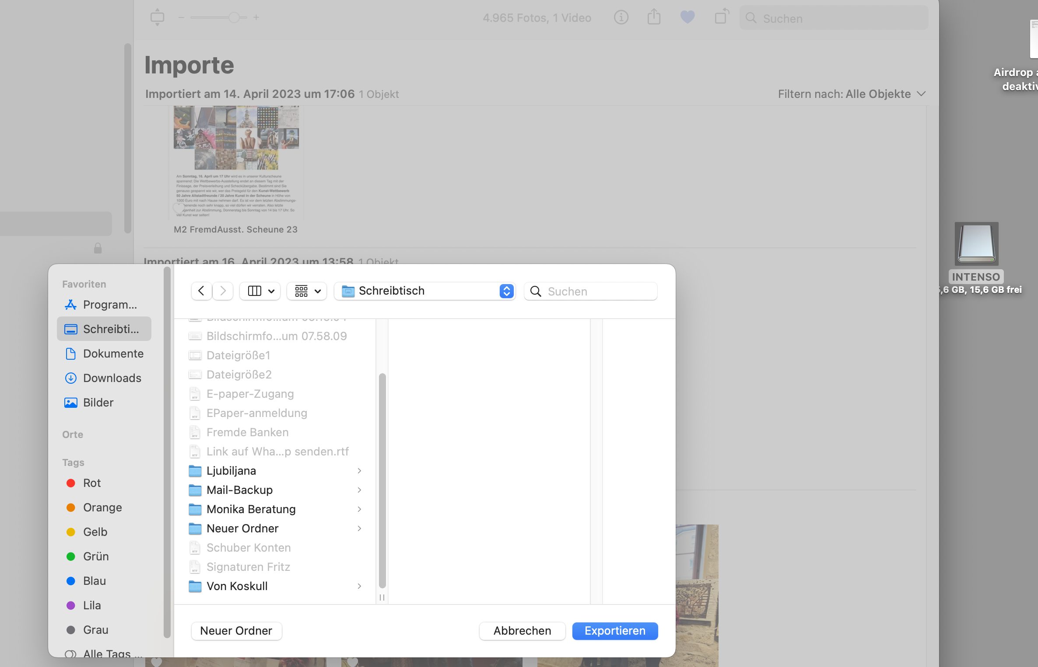Open the INTENSO drive on desktop
The image size is (1038, 667).
(976, 245)
